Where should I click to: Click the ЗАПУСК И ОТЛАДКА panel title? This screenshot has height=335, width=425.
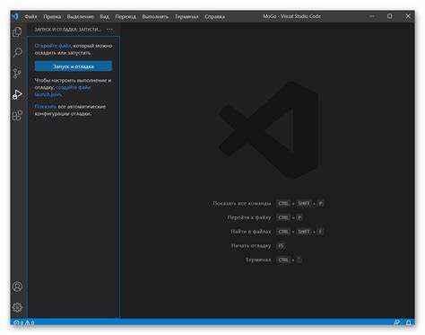67,30
